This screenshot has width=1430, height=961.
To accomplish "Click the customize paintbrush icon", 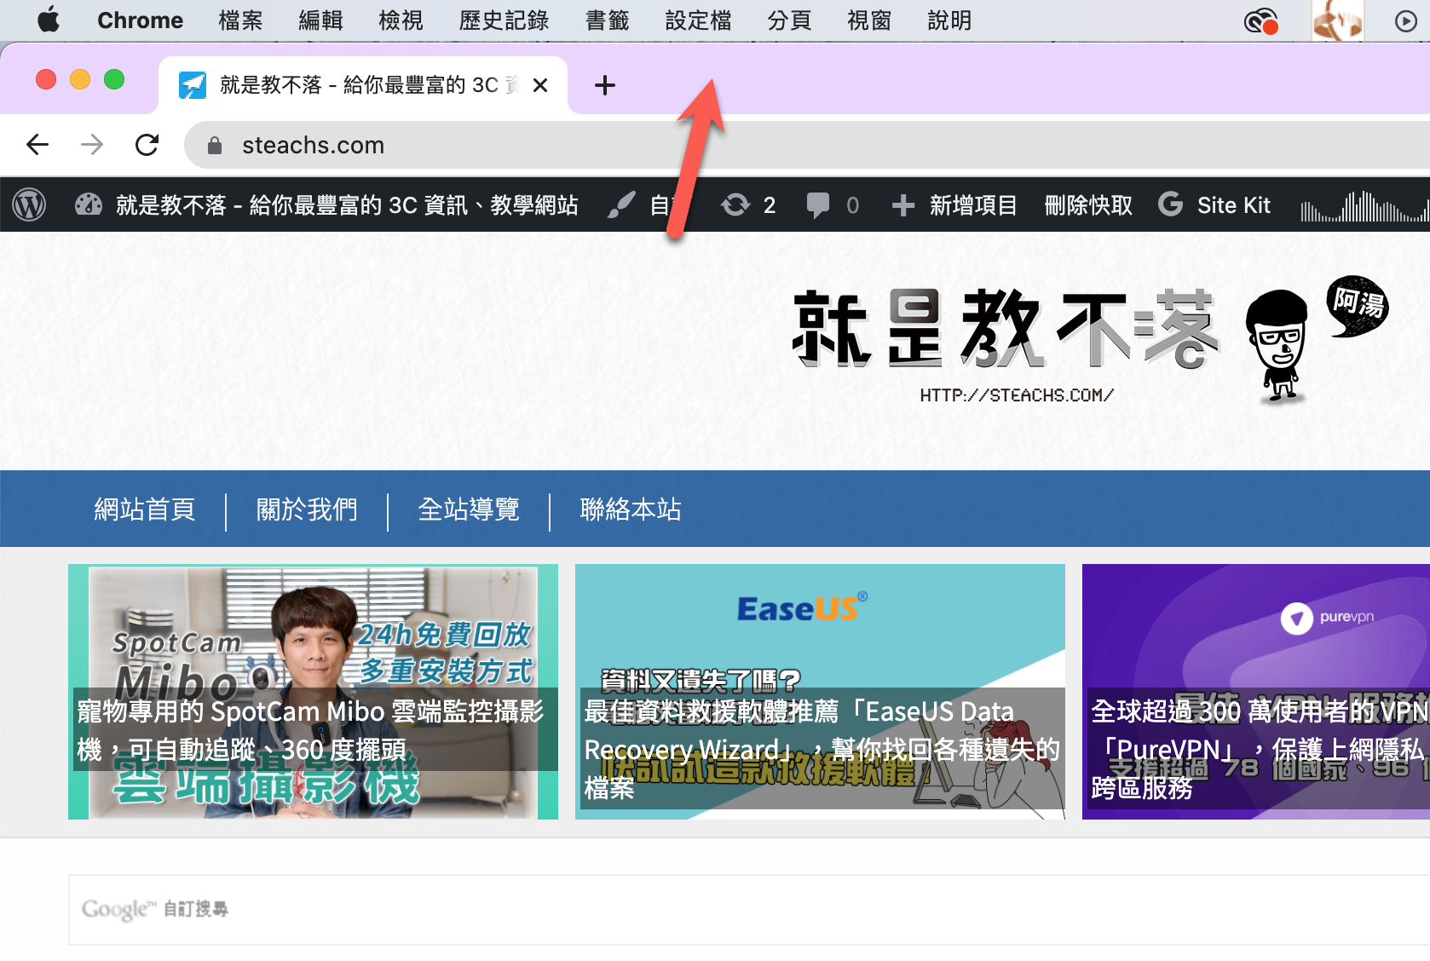I will click(x=621, y=205).
